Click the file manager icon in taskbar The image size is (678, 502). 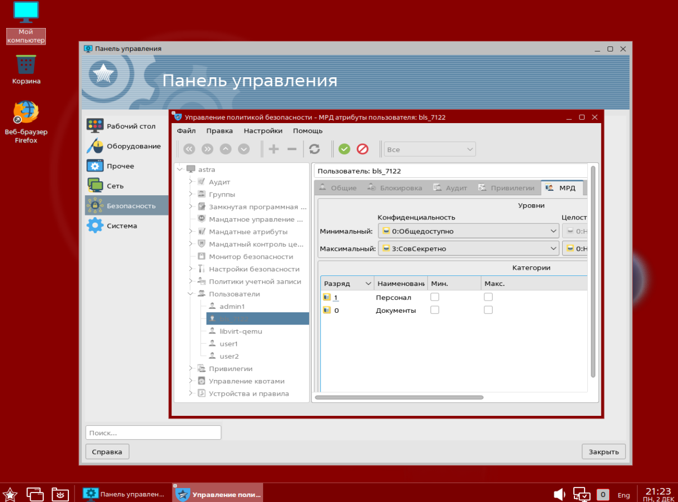coord(60,494)
